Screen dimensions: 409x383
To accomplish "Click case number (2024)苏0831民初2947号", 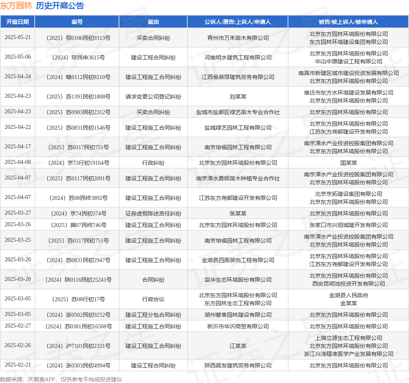I will tap(79, 260).
